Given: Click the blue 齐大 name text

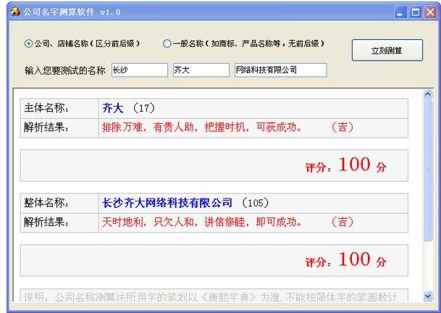Looking at the screenshot, I should (x=113, y=108).
